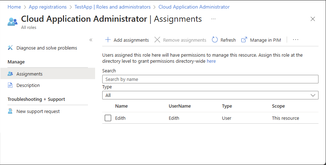The height and width of the screenshot is (165, 326).
Task: Click the Description document icon
Action: click(10, 85)
